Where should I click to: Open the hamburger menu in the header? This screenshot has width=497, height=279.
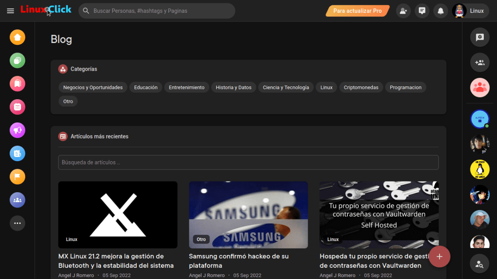click(11, 11)
